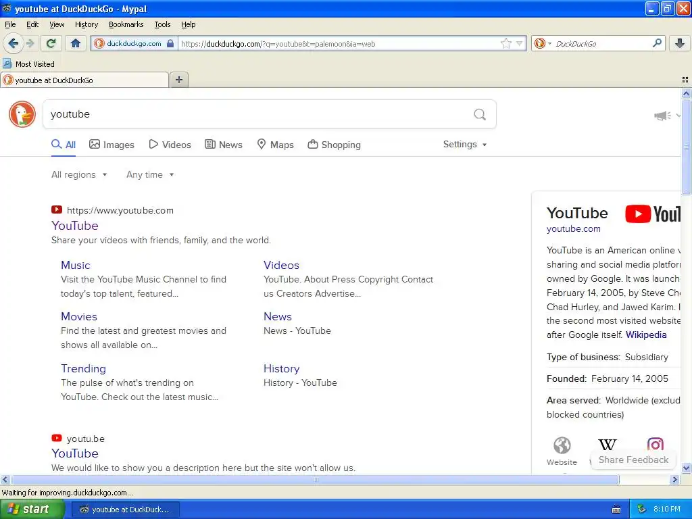692x519 pixels.
Task: Open the Trending sublink
Action: click(x=83, y=368)
